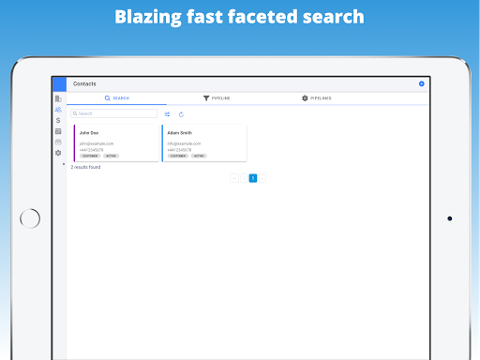Image resolution: width=480 pixels, height=360 pixels.
Task: Open the search filter sliders icon
Action: coord(167,114)
